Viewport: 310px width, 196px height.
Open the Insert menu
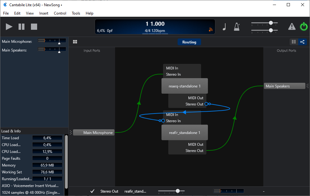tap(44, 13)
